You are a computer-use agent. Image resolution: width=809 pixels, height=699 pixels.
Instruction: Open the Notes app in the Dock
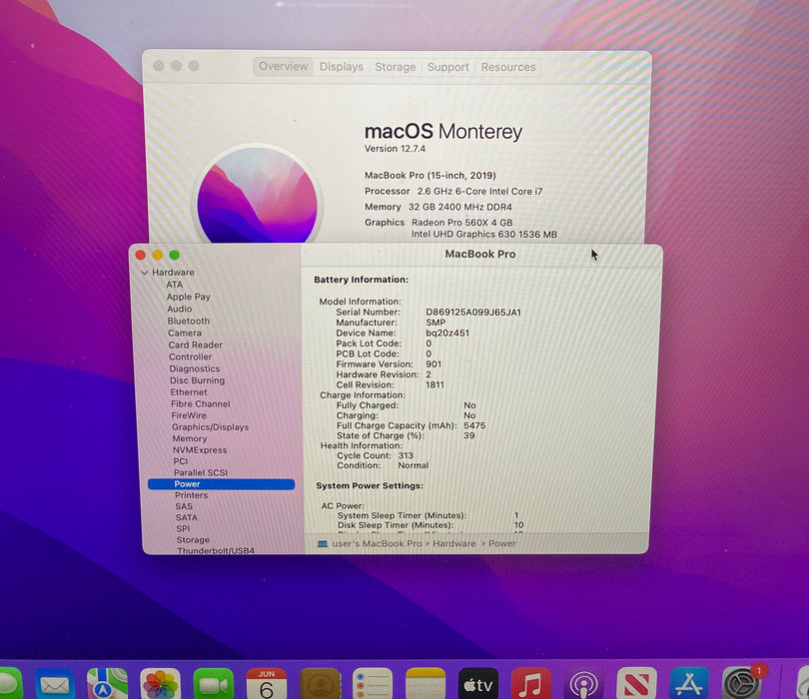click(x=425, y=684)
